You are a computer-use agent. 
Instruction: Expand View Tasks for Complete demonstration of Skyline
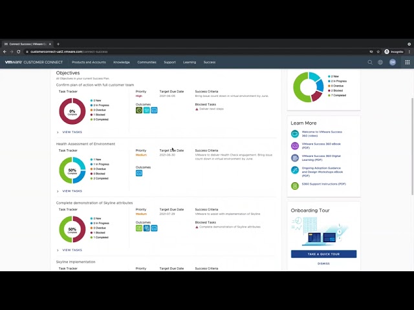69,250
